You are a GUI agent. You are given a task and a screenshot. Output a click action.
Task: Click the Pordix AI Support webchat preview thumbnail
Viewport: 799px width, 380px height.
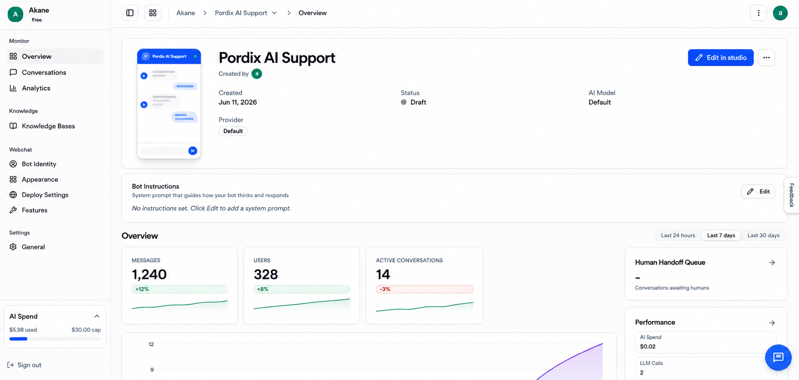pos(169,104)
